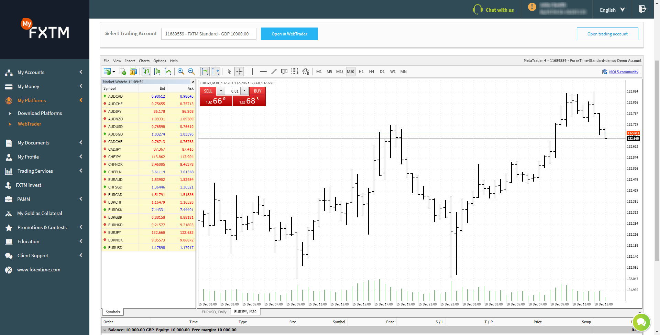Click the page vertical scrollbar
This screenshot has width=660, height=335.
coord(657,161)
